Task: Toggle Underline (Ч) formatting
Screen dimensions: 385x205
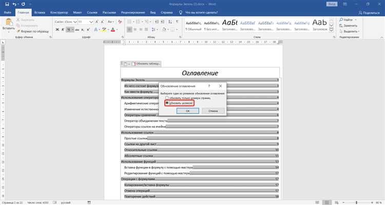Action: pyautogui.click(x=68, y=30)
